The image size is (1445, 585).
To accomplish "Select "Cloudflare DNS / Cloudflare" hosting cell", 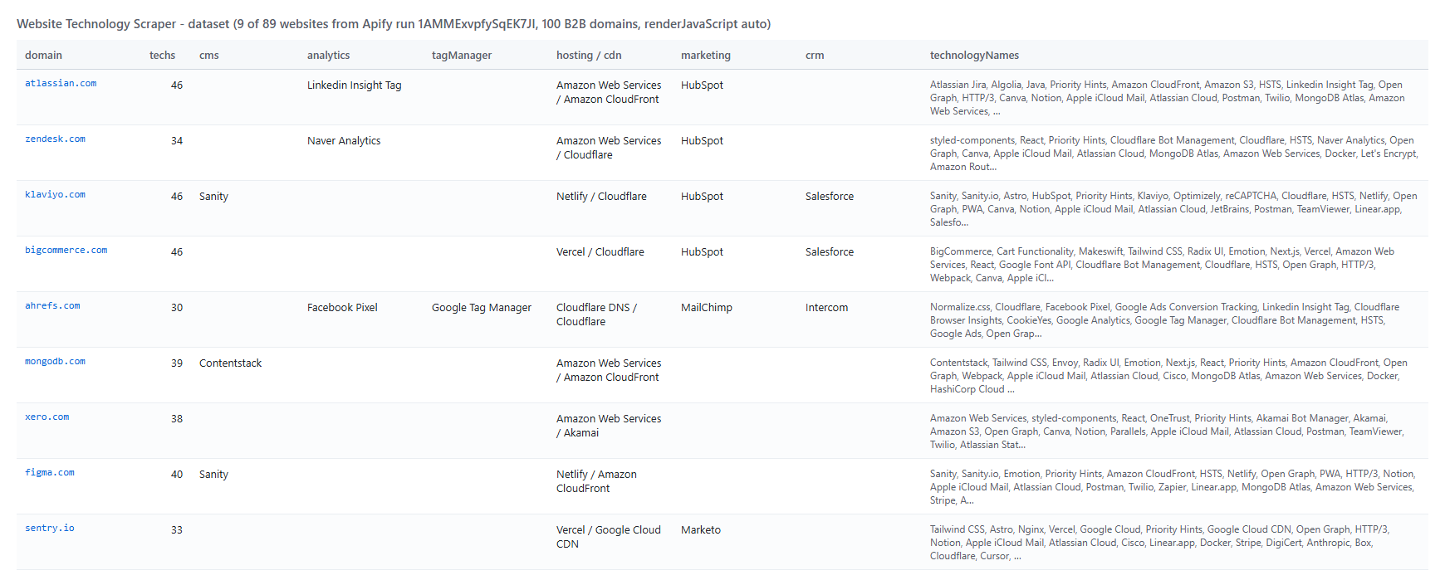I will (596, 314).
